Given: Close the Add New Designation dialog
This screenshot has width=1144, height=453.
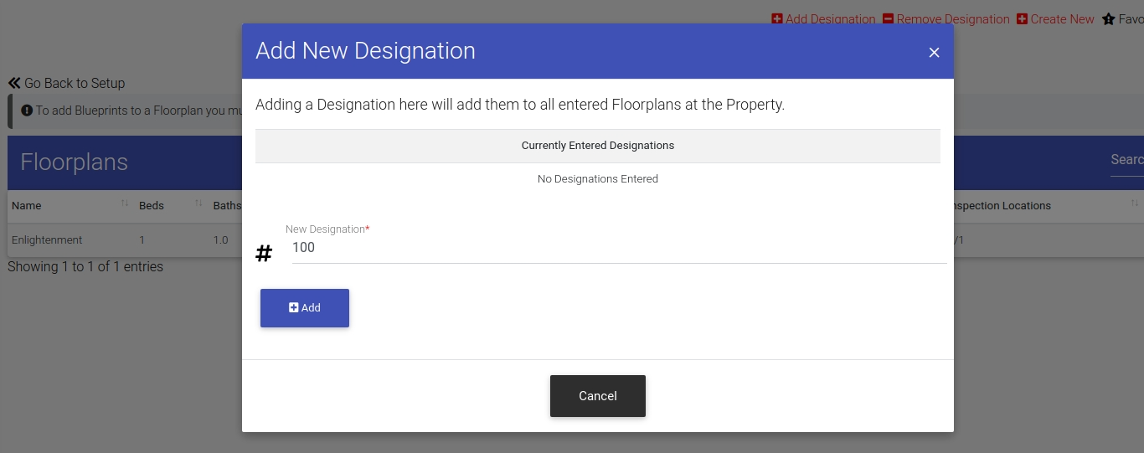Looking at the screenshot, I should (934, 53).
